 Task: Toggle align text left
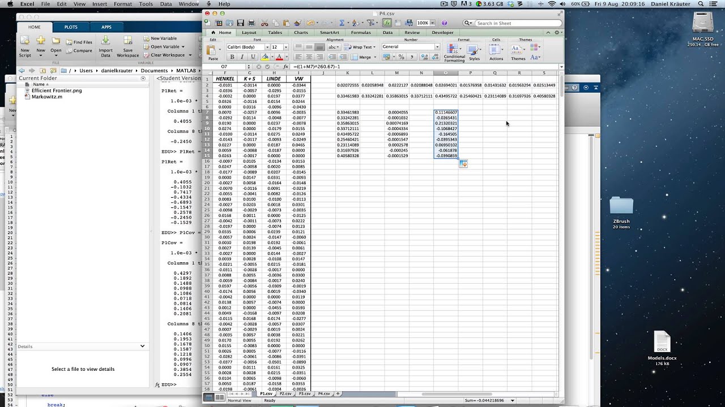[x=298, y=57]
